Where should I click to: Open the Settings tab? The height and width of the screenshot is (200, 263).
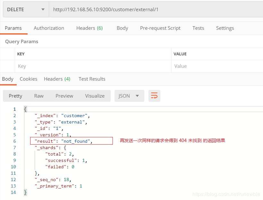225,28
